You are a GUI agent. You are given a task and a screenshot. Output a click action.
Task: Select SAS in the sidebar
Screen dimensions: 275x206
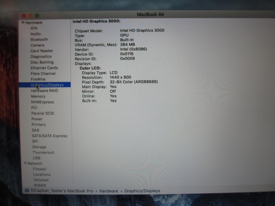pyautogui.click(x=35, y=130)
